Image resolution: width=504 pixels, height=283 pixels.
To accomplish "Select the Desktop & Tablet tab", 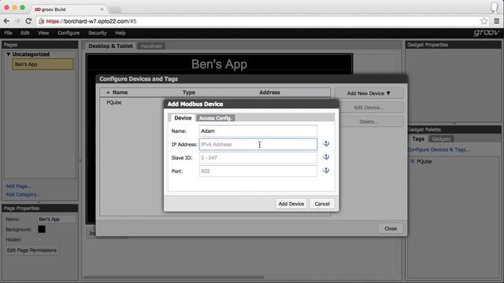I will (x=110, y=46).
